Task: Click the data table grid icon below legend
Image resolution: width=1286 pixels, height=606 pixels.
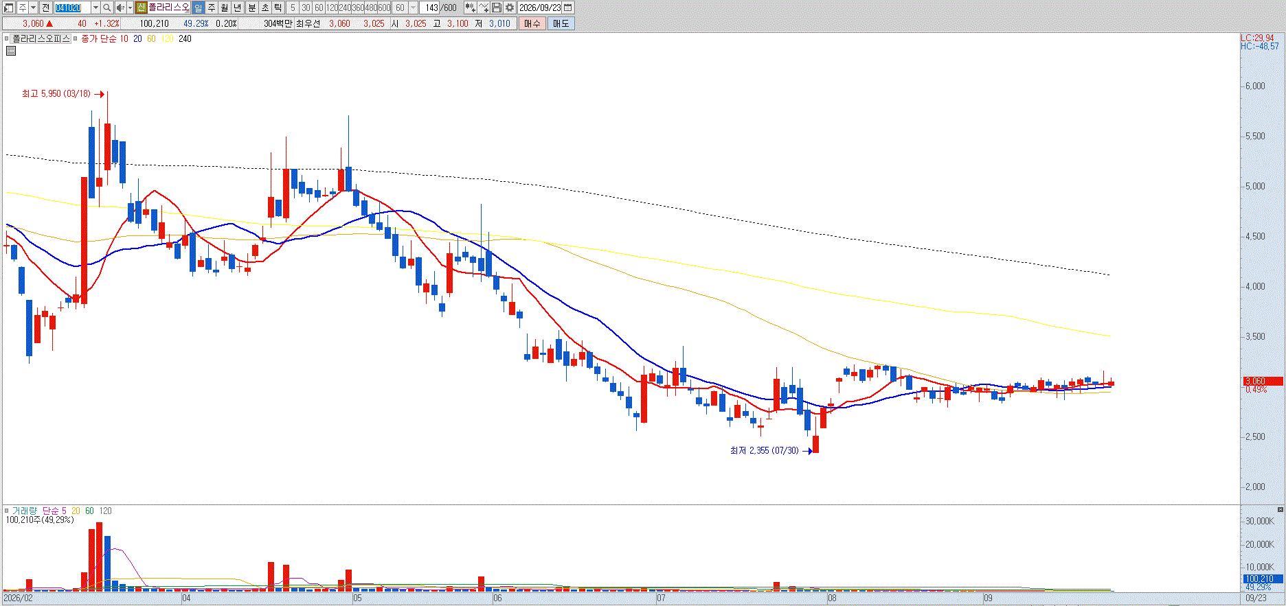Action: [x=11, y=51]
